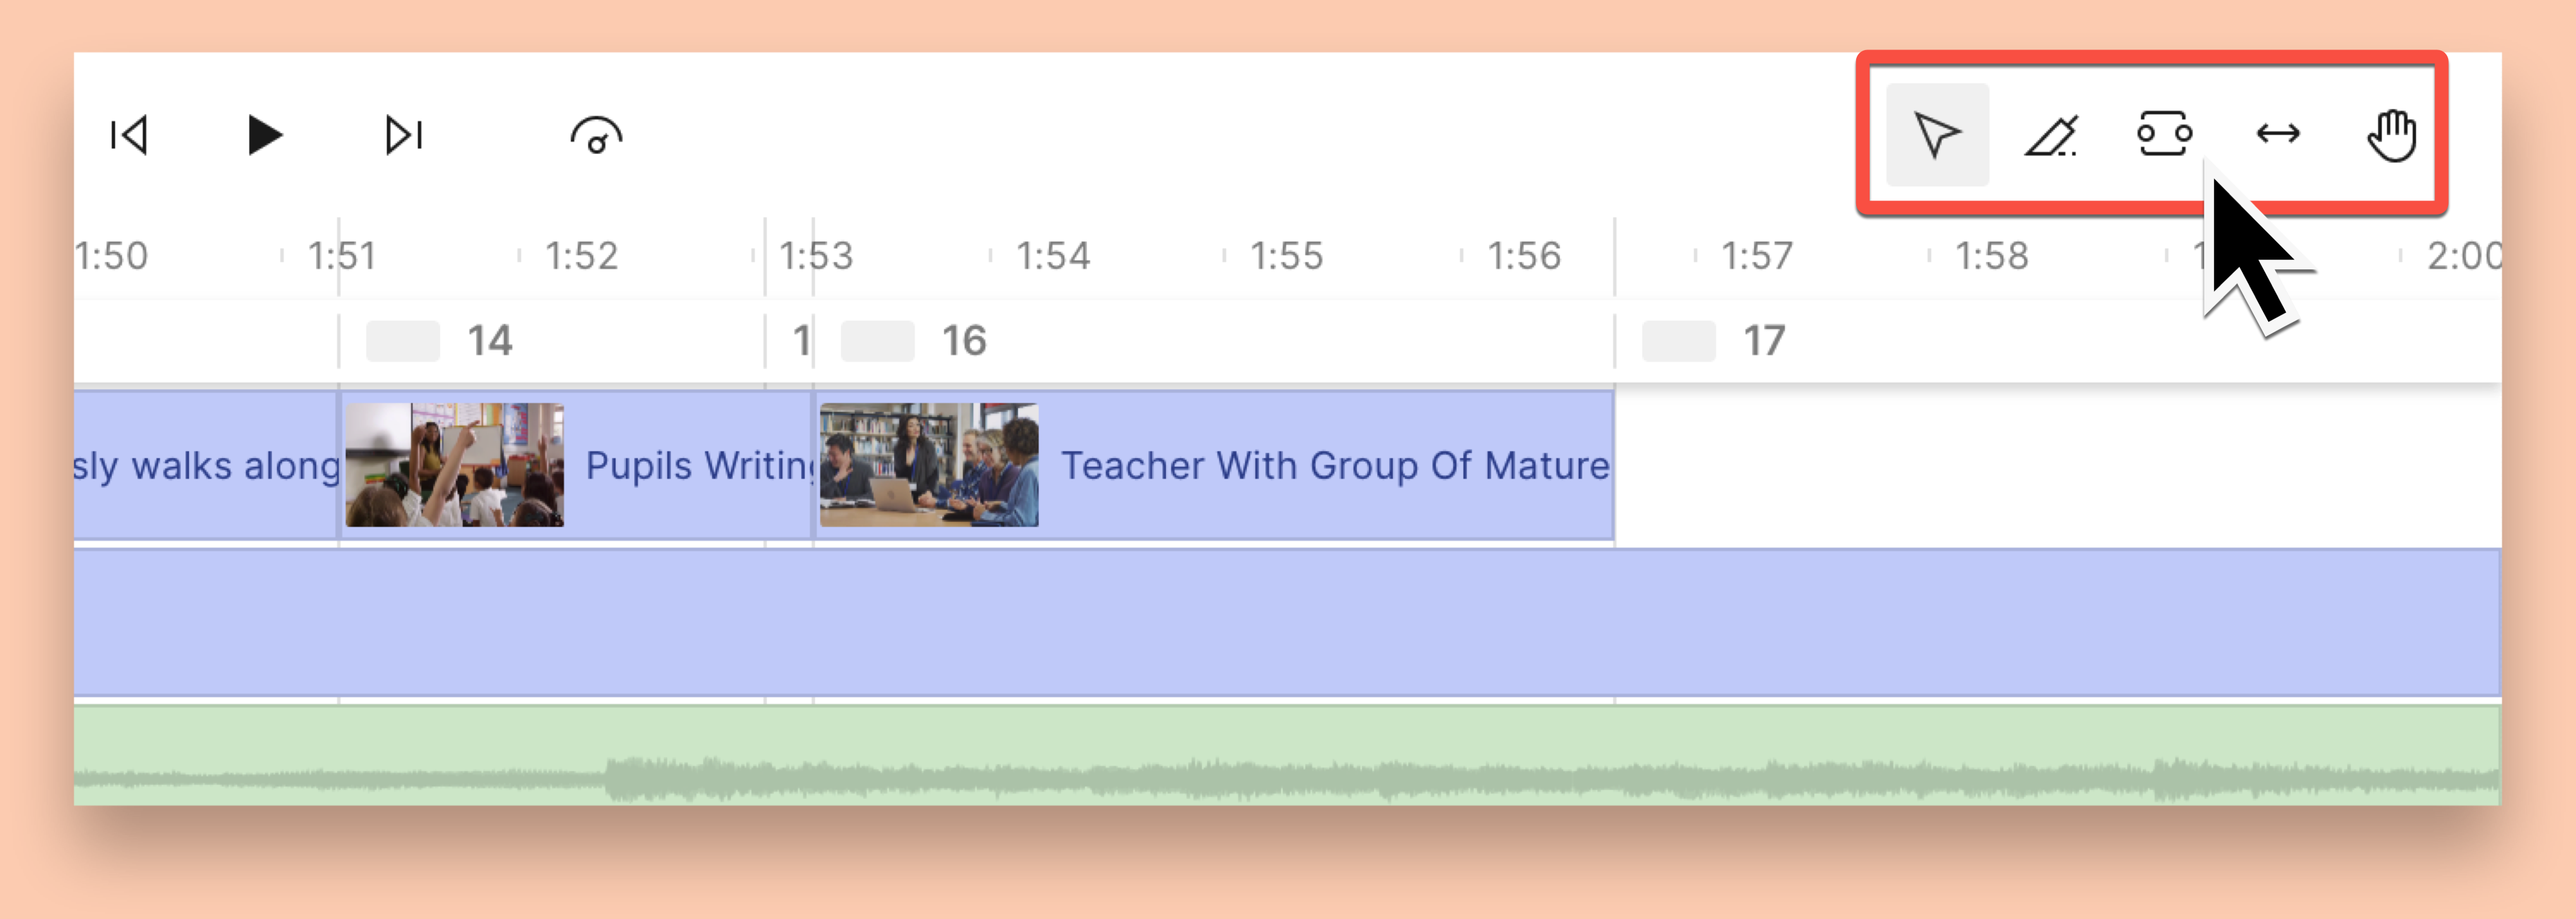Click the 1:54 mark on ruler
Viewport: 2576px width, 919px height.
click(x=1052, y=256)
